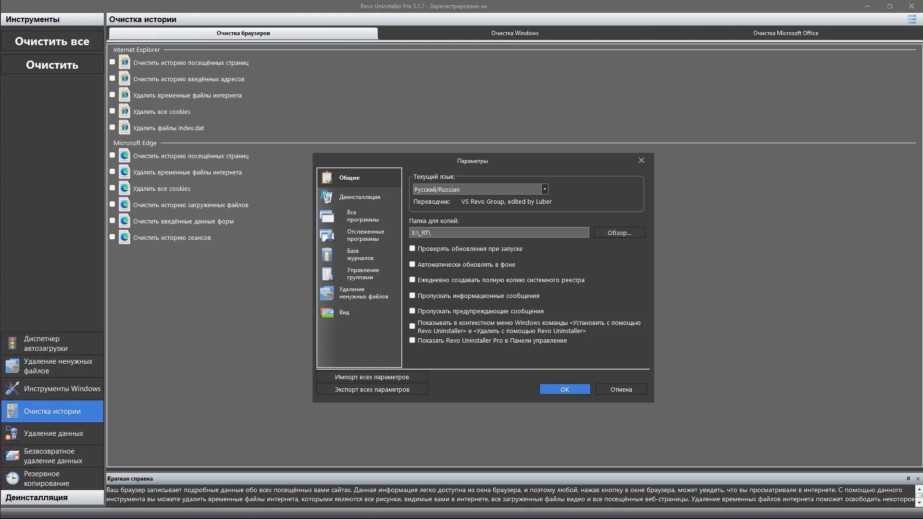923x519 pixels.
Task: Click the 'Очистка истории' page heading
Action: (143, 19)
